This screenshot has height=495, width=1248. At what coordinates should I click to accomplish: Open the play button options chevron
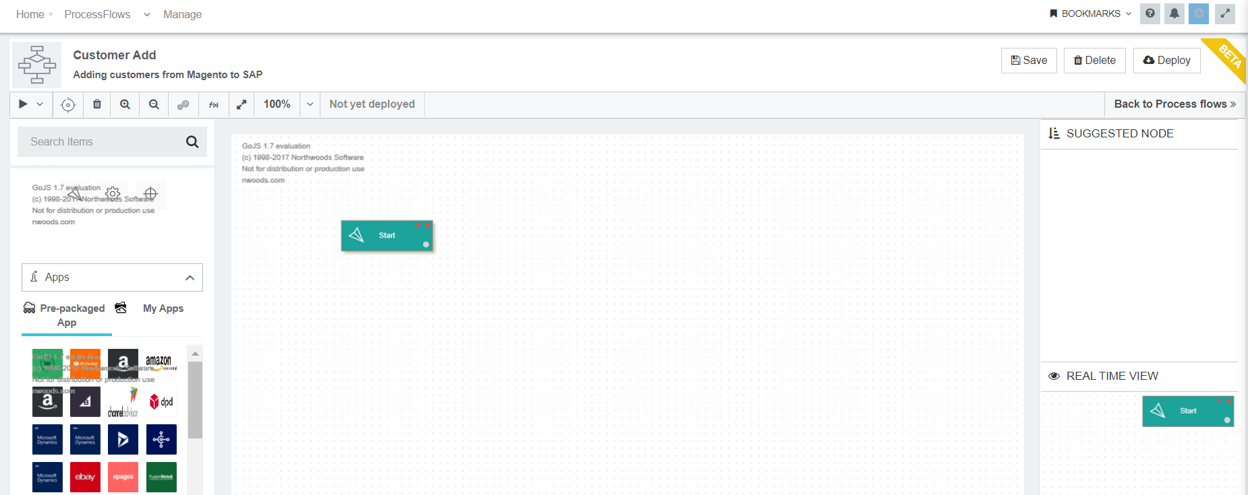click(40, 104)
